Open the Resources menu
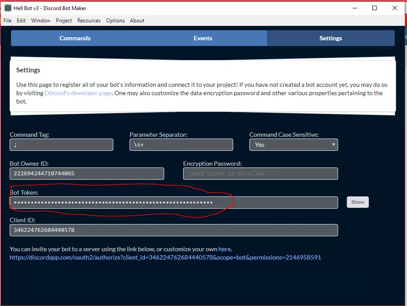Viewport: 407px width, 306px height. click(89, 21)
